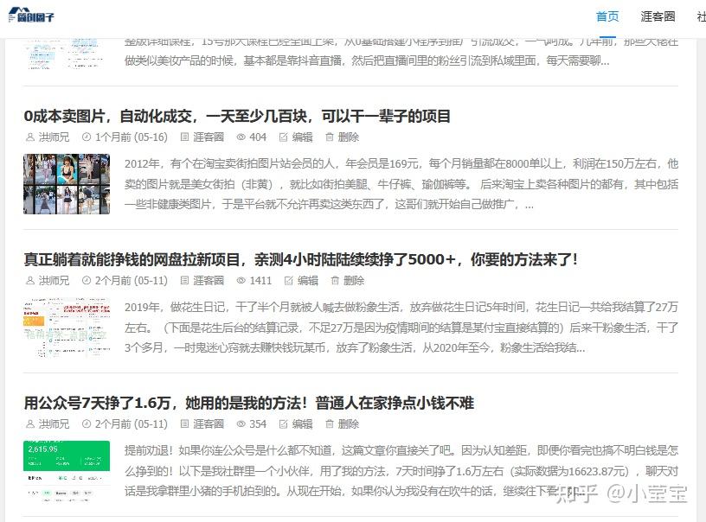Click date text 1个月前 (05-16)
706x522 pixels.
[131, 137]
